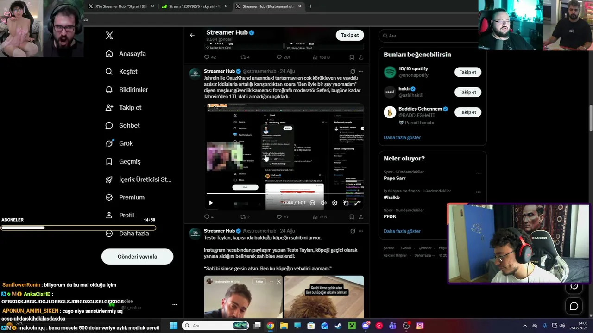593x333 pixels.
Task: Enable picture-in-picture for the video
Action: click(x=346, y=203)
